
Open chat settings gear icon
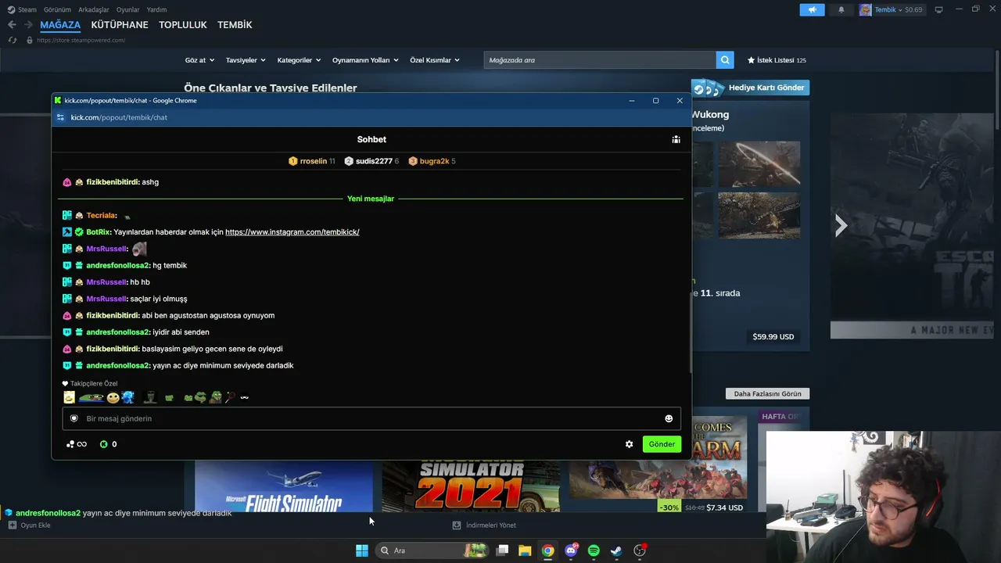[629, 444]
